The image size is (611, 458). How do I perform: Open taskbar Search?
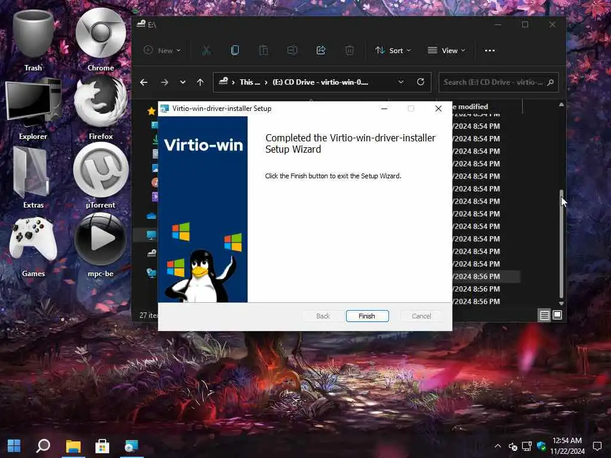pyautogui.click(x=43, y=445)
